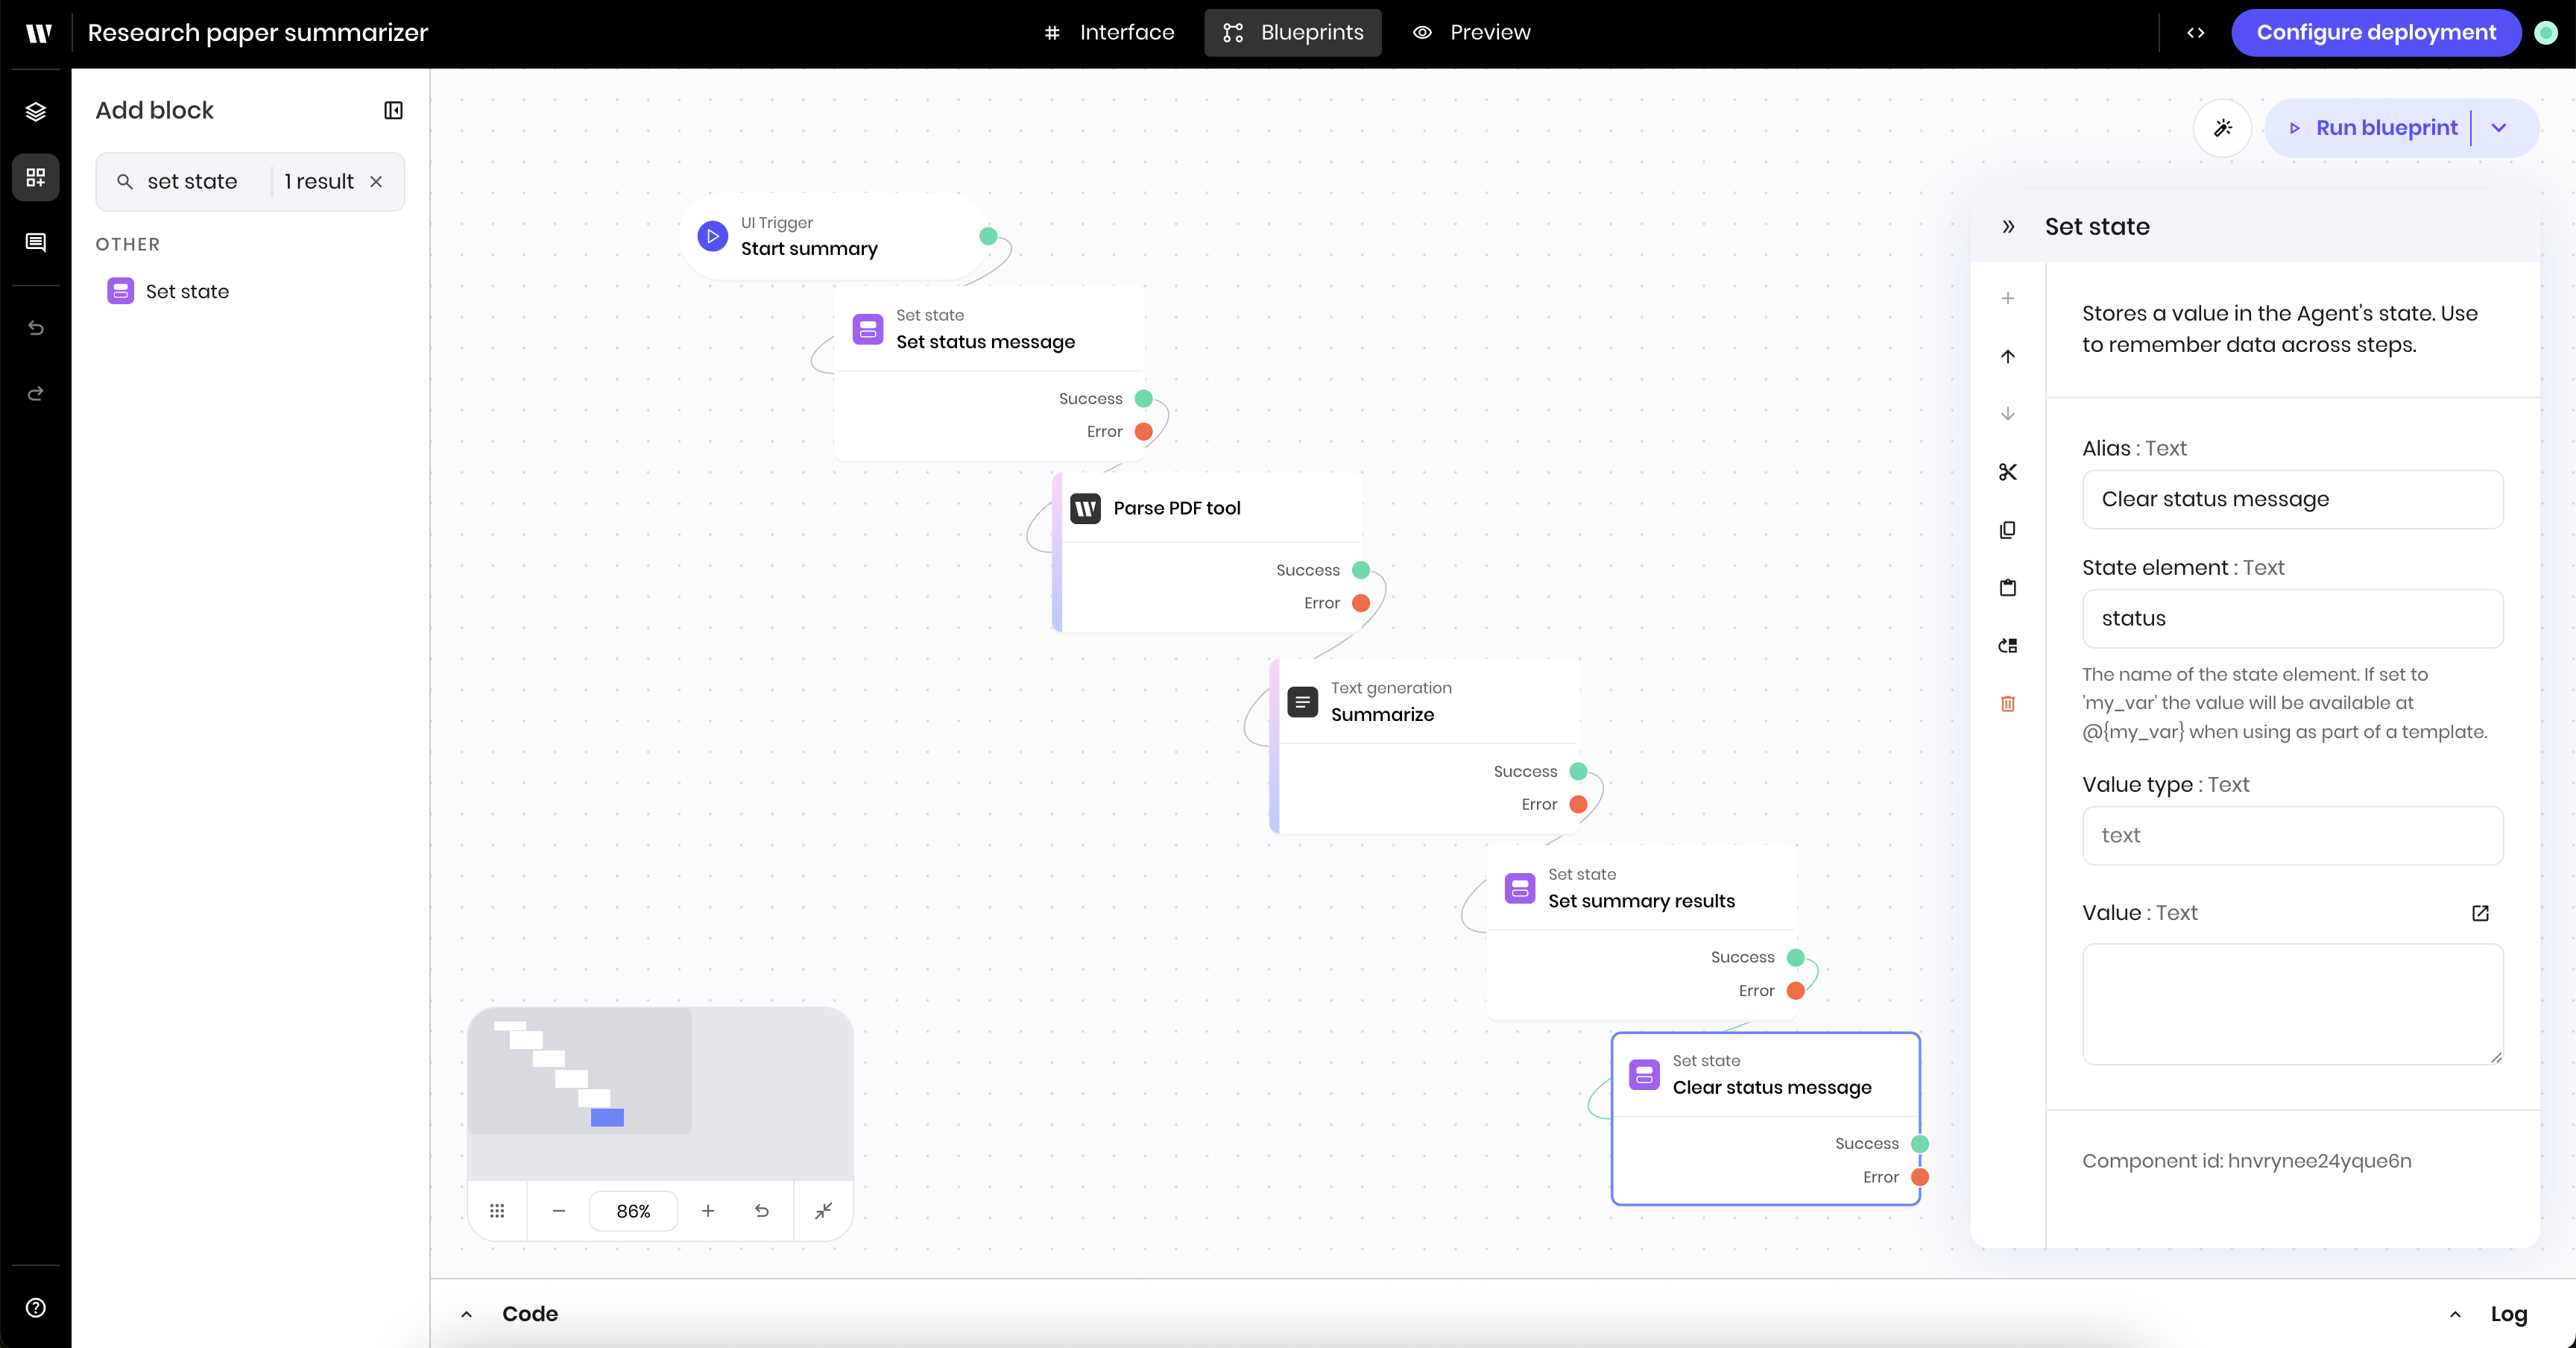Open the chat comments sidebar icon
This screenshot has width=2576, height=1348.
pos(36,243)
